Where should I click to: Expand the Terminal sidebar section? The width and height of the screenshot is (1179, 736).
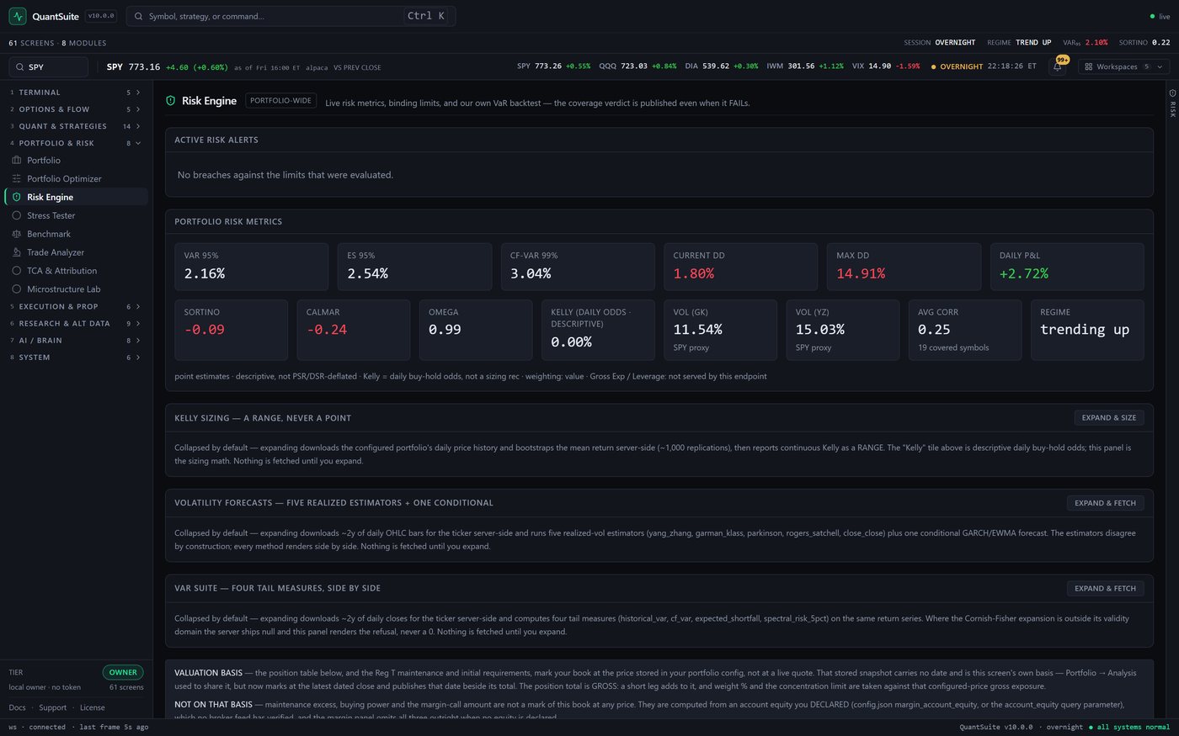(x=76, y=93)
